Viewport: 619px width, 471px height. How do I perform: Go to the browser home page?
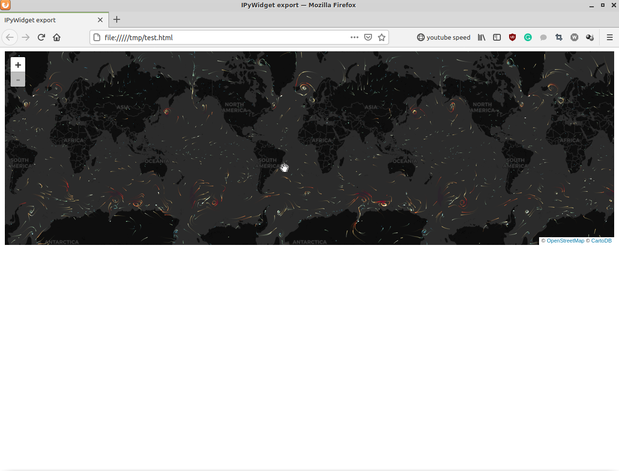coord(57,37)
